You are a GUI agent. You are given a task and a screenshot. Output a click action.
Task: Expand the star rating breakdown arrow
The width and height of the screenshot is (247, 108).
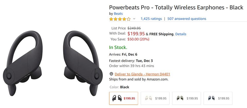click(x=134, y=19)
